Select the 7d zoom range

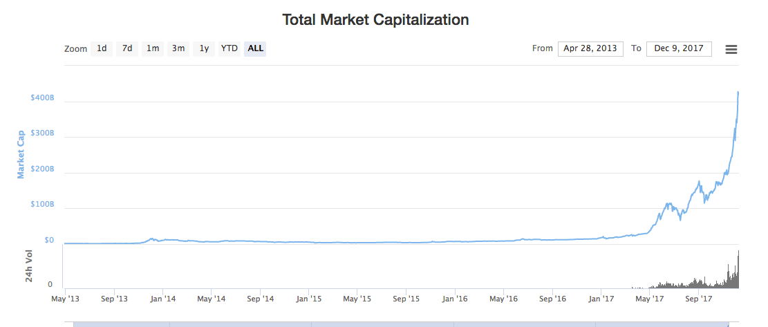127,48
